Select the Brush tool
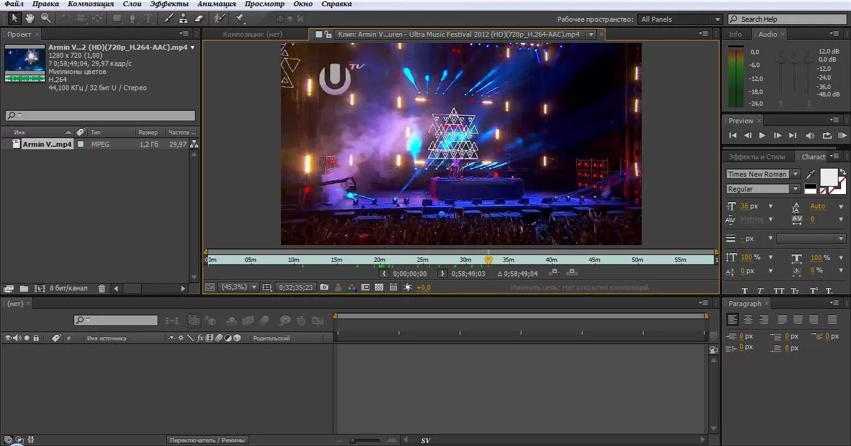Viewport: 851px width, 446px height. [169, 19]
